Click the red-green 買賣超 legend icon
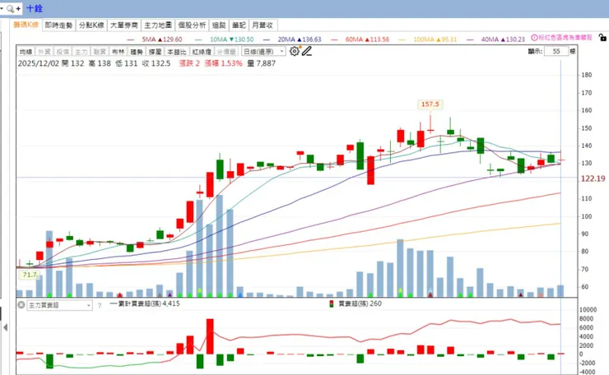 (332, 303)
